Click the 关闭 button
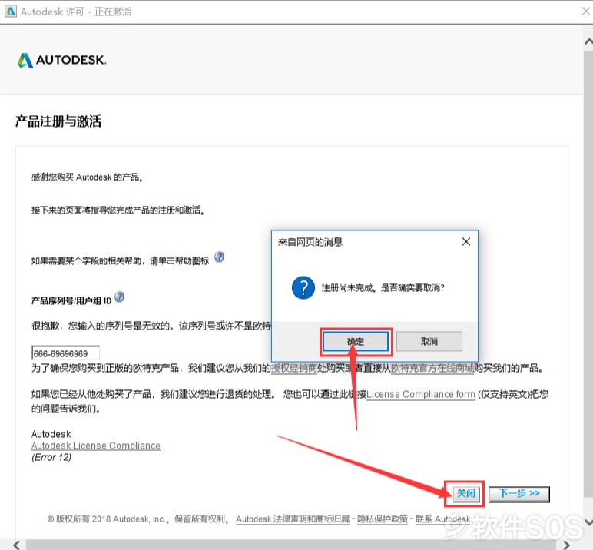Viewport: 593px width, 550px height. (x=466, y=493)
